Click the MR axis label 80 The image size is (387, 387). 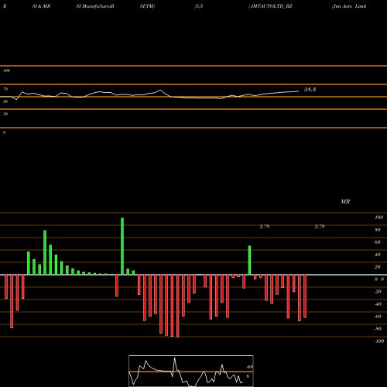[x=378, y=230]
